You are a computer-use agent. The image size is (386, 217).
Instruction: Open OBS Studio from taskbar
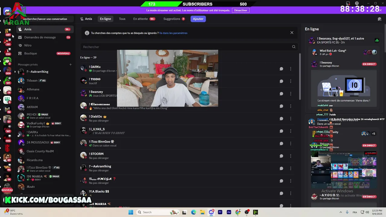tap(247, 212)
